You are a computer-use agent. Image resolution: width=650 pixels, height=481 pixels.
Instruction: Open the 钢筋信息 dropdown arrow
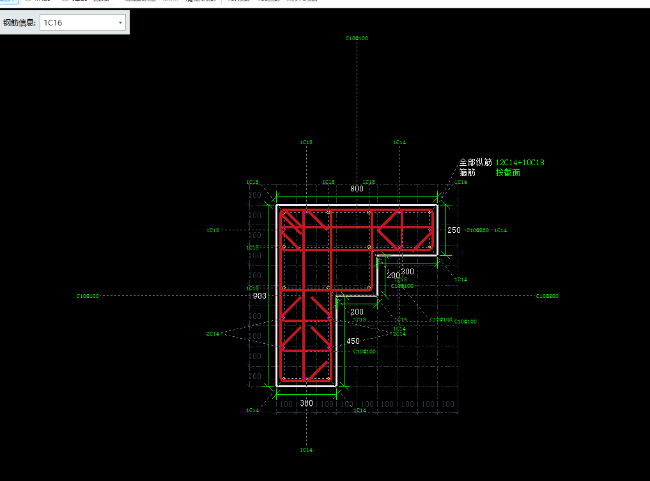click(x=120, y=23)
